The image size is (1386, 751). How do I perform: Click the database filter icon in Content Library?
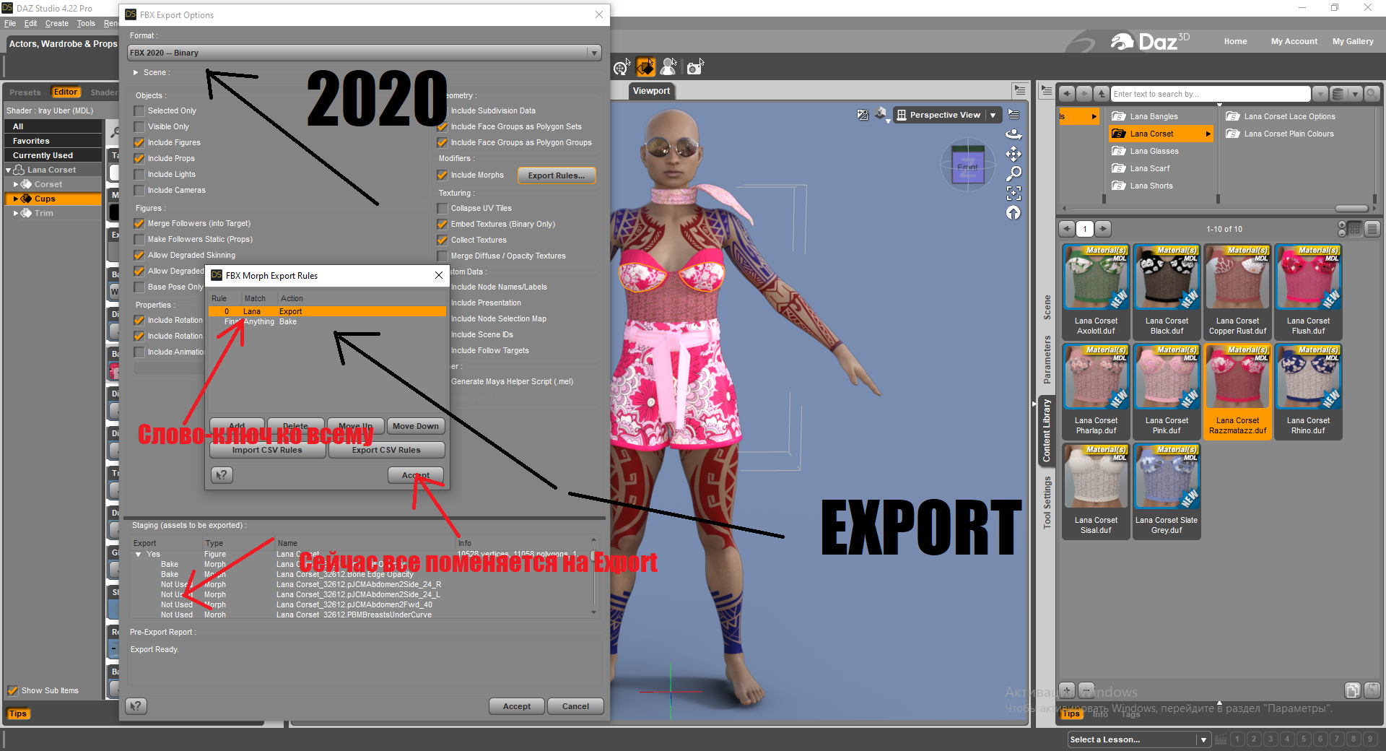tap(1338, 94)
